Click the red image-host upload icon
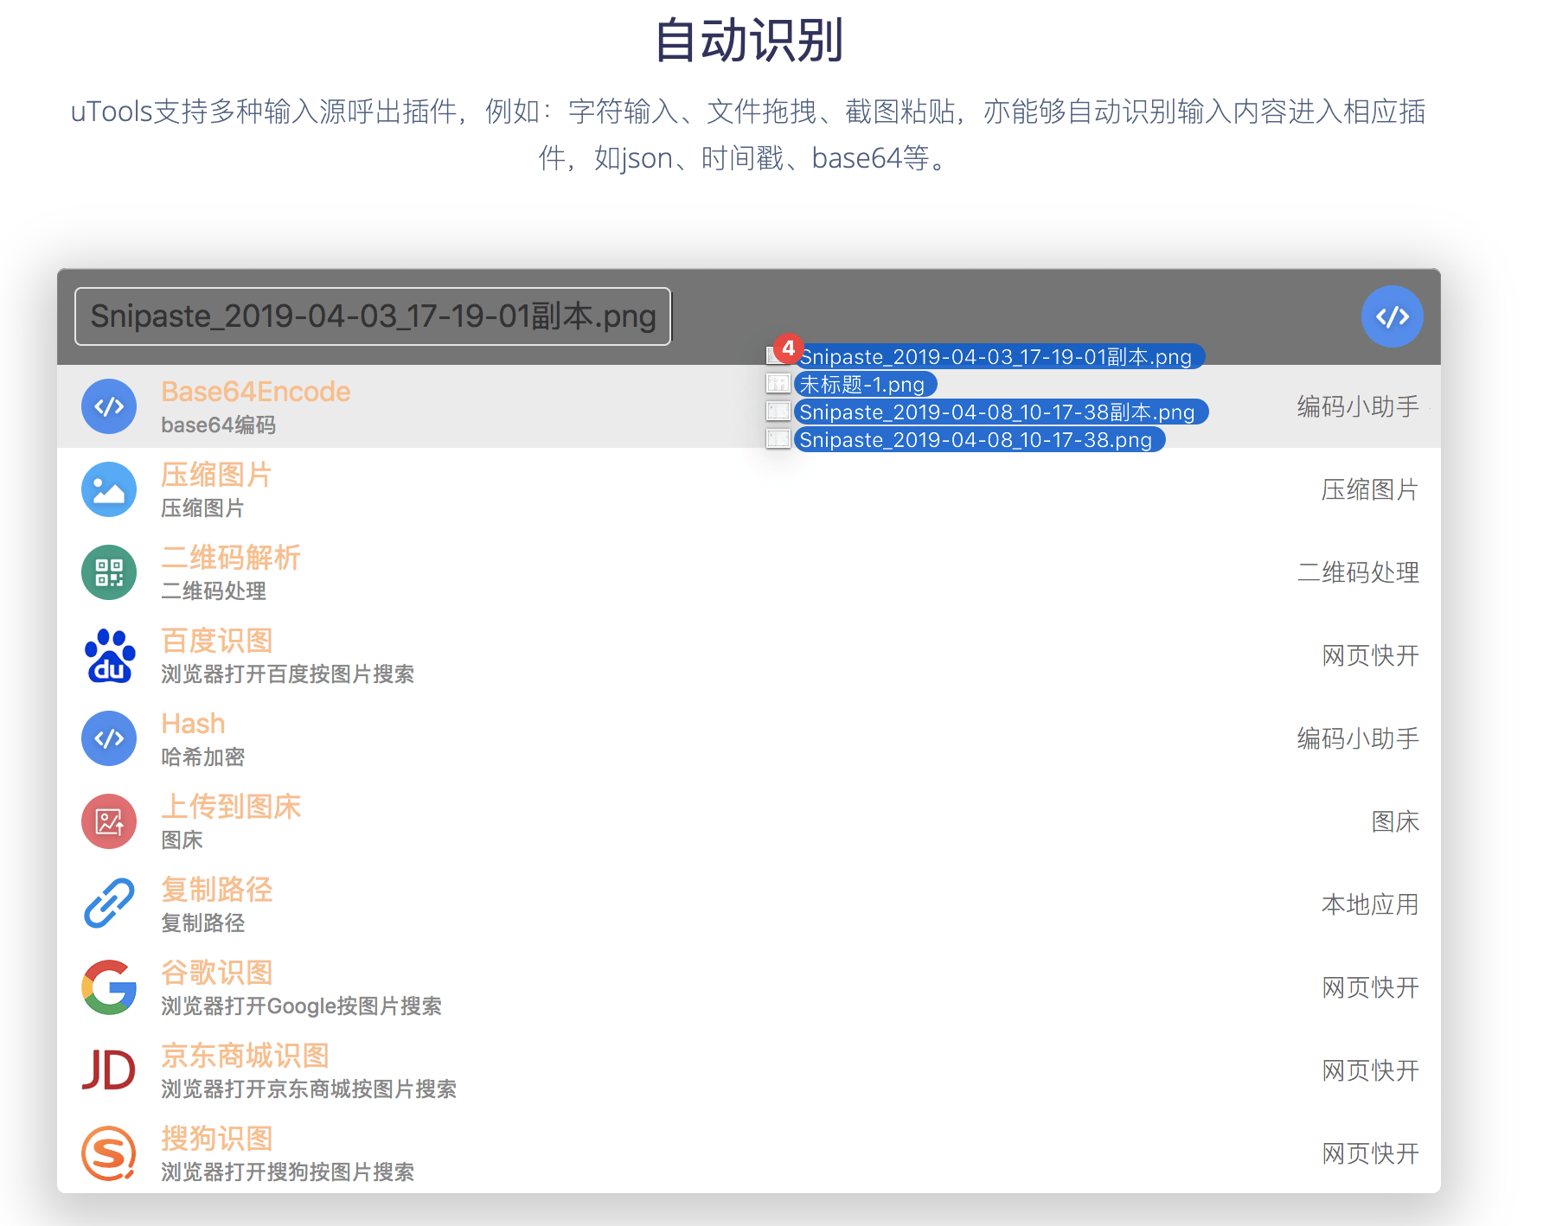This screenshot has height=1226, width=1543. tap(109, 821)
